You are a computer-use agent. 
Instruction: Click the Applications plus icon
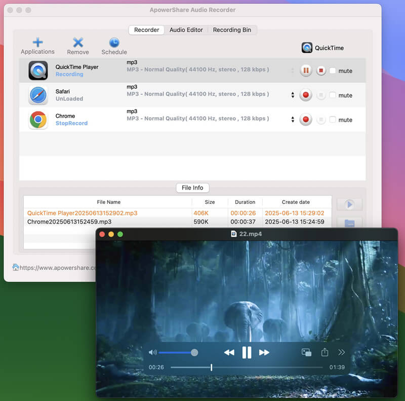[x=37, y=42]
